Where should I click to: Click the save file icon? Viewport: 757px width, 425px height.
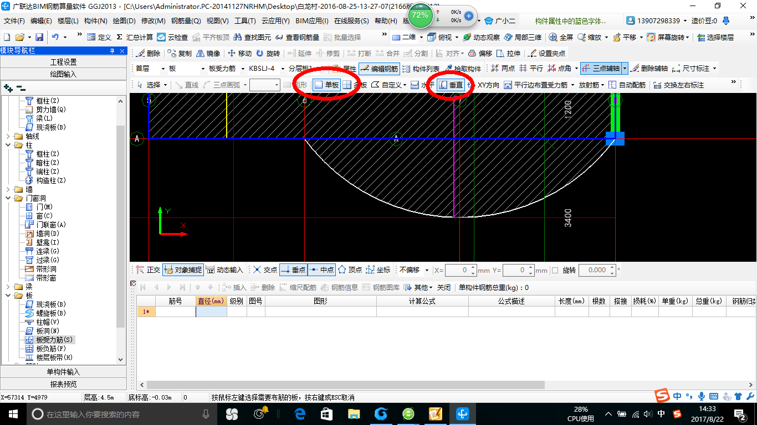[x=39, y=37]
